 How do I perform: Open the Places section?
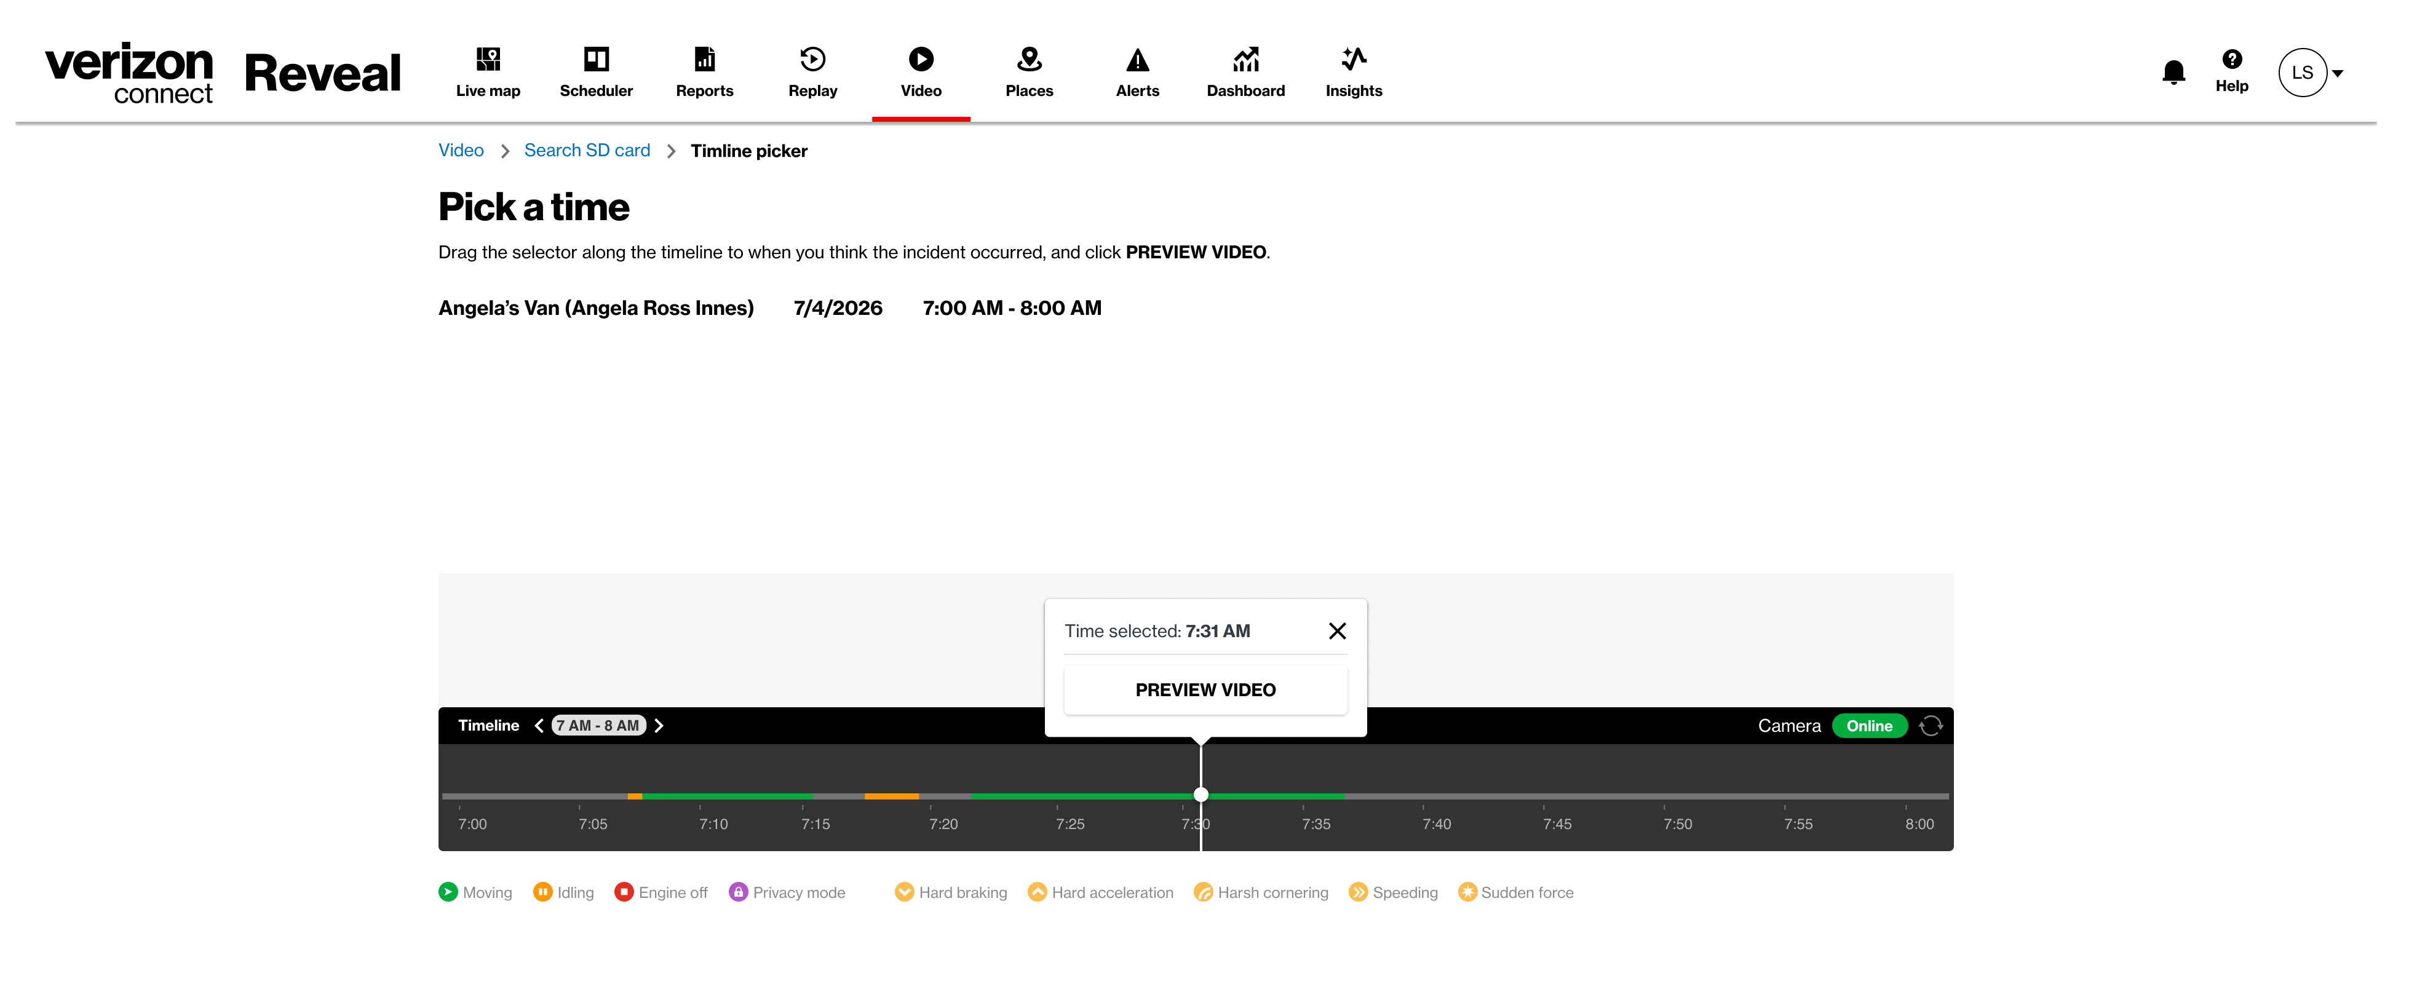[1030, 72]
